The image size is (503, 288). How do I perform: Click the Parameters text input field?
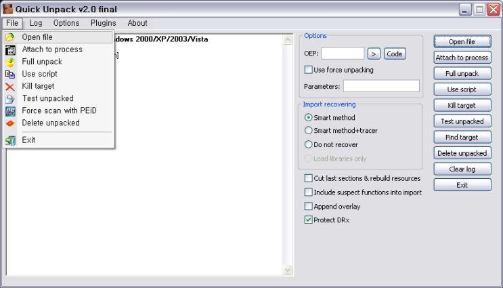381,86
